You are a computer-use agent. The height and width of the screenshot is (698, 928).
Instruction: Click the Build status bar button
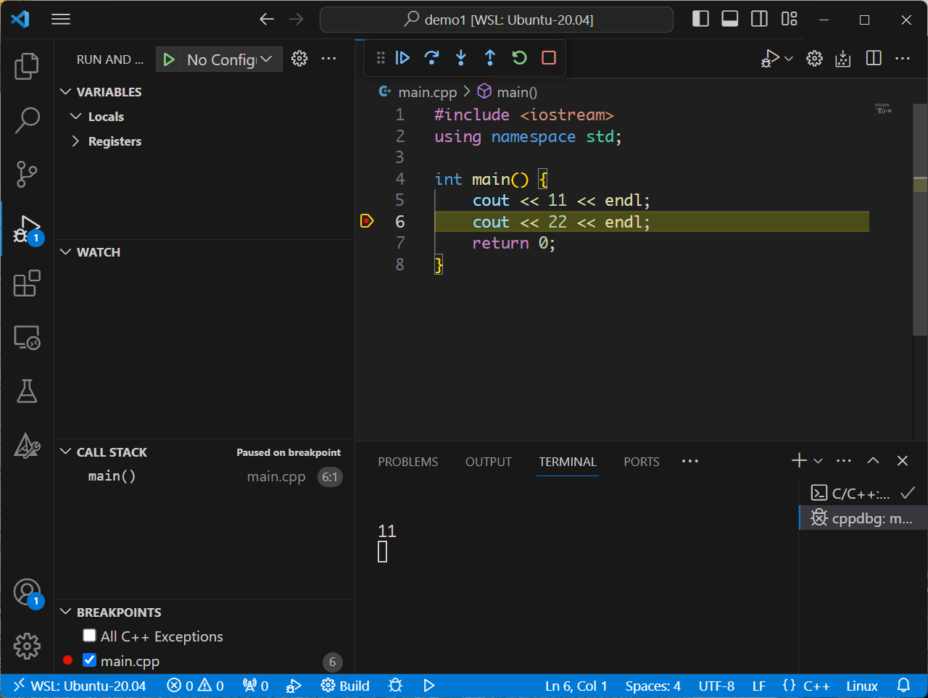(x=345, y=686)
